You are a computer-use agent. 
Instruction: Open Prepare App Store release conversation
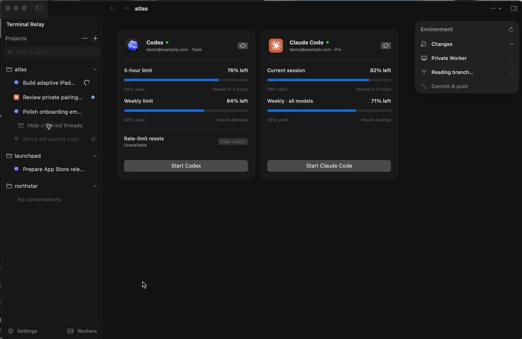[53, 169]
